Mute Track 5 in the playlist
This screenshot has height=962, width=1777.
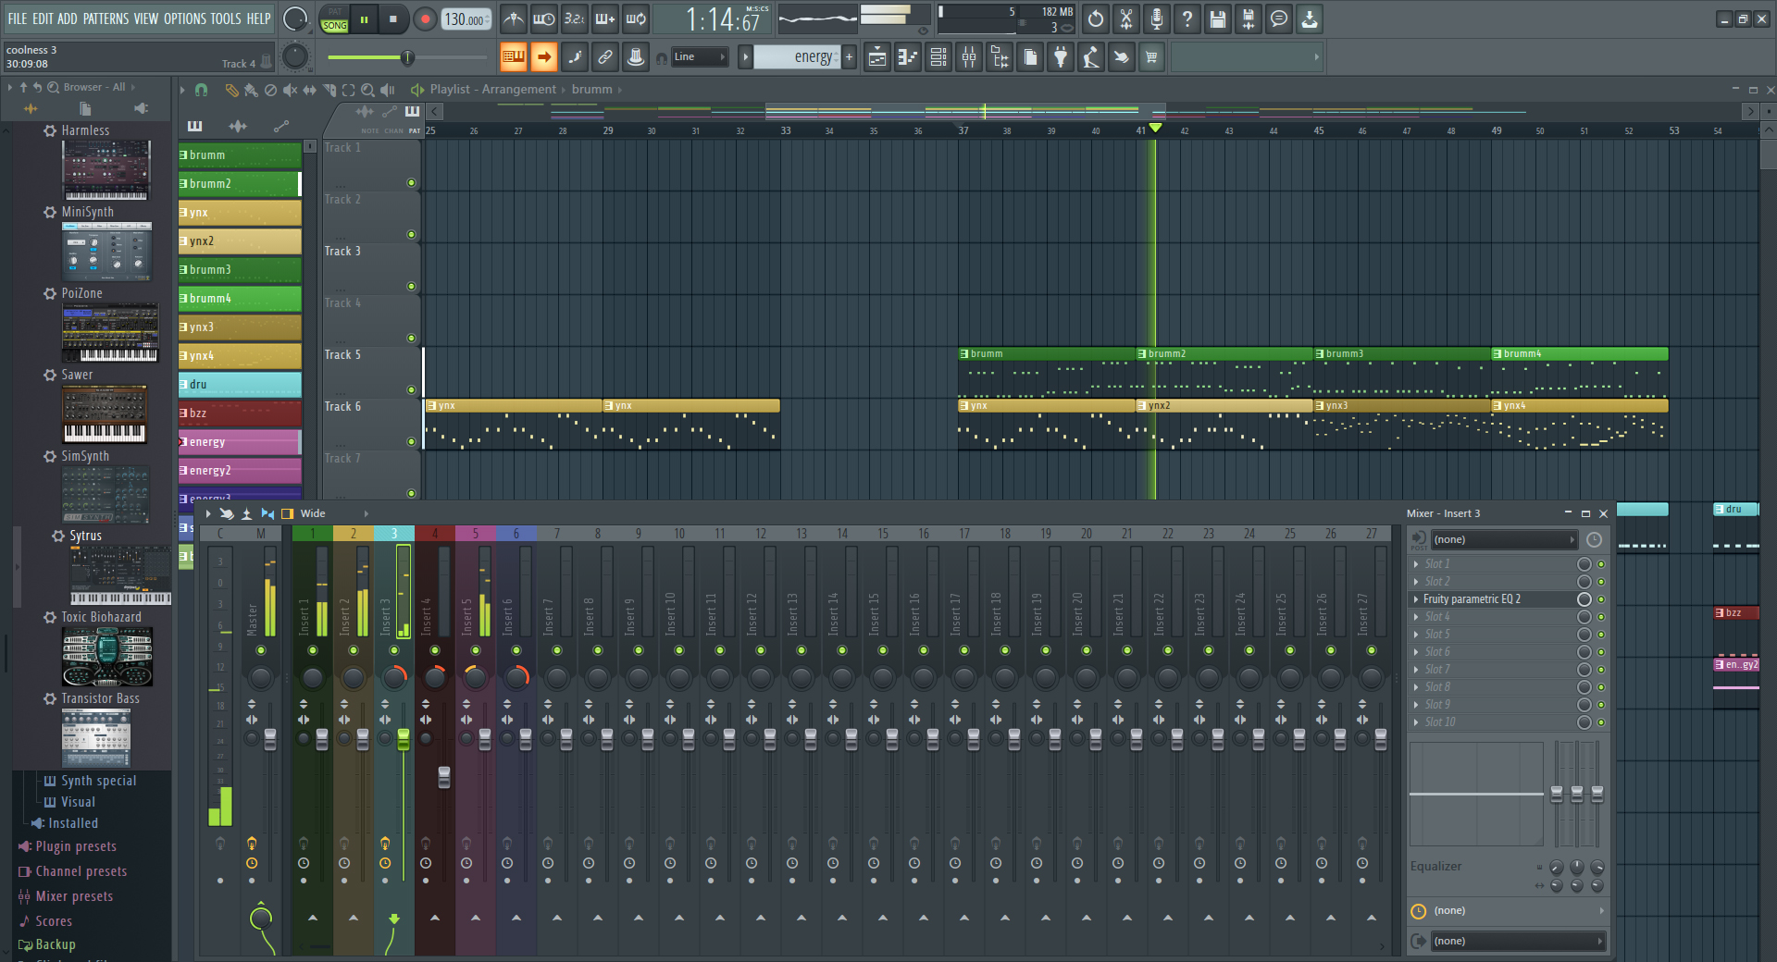click(x=411, y=390)
